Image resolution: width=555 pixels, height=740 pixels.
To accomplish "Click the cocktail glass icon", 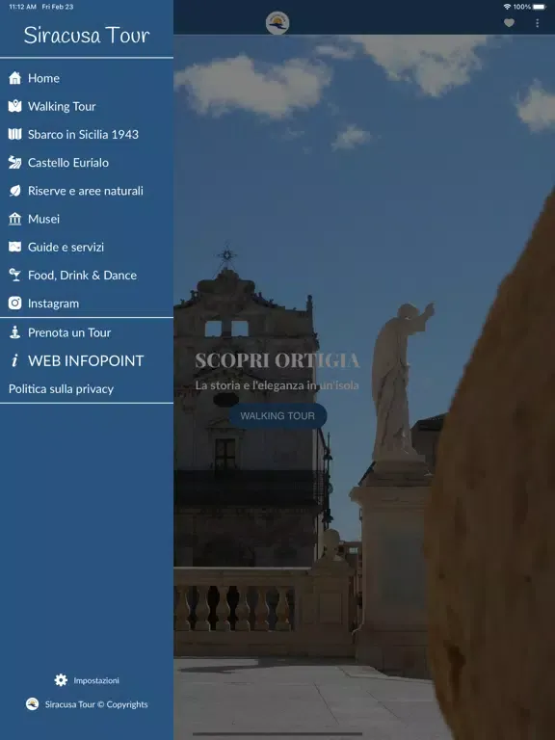I will point(15,276).
